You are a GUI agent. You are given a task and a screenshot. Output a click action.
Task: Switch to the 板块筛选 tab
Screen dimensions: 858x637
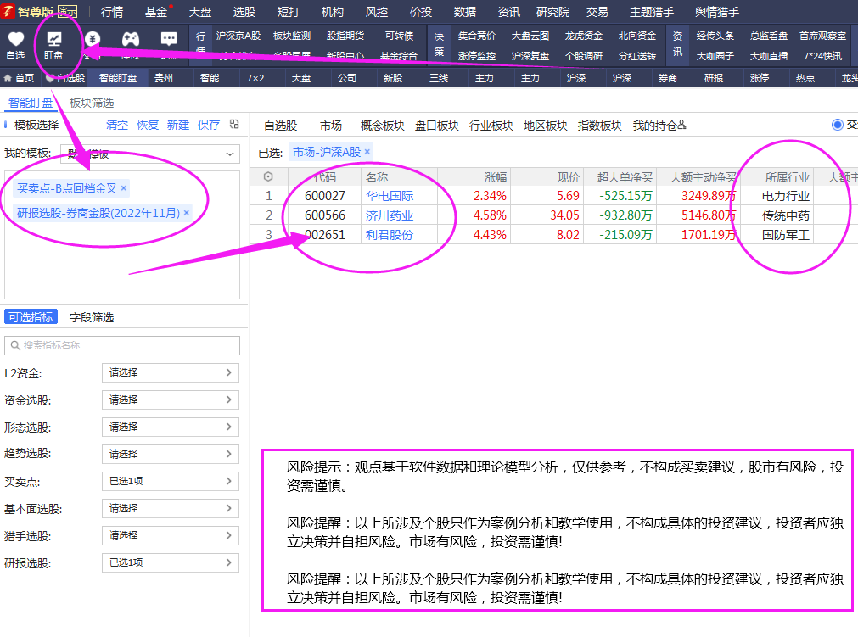coord(92,103)
